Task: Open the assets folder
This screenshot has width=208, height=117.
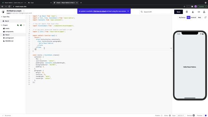Action: click(13, 28)
